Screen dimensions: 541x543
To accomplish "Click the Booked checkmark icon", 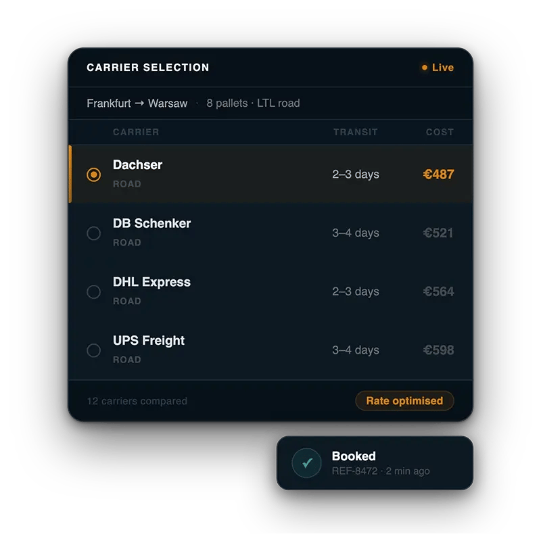I will click(x=306, y=463).
